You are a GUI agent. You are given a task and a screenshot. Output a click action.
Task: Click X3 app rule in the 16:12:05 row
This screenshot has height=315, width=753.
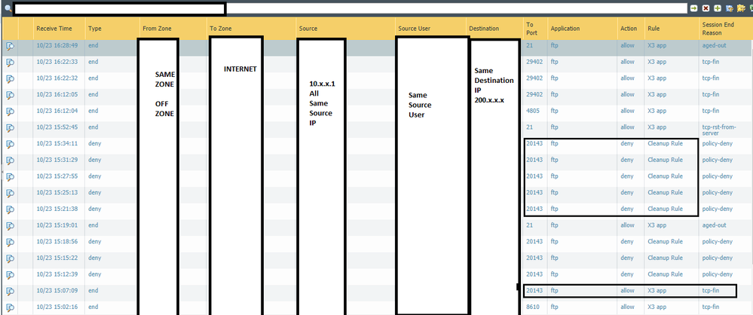657,94
